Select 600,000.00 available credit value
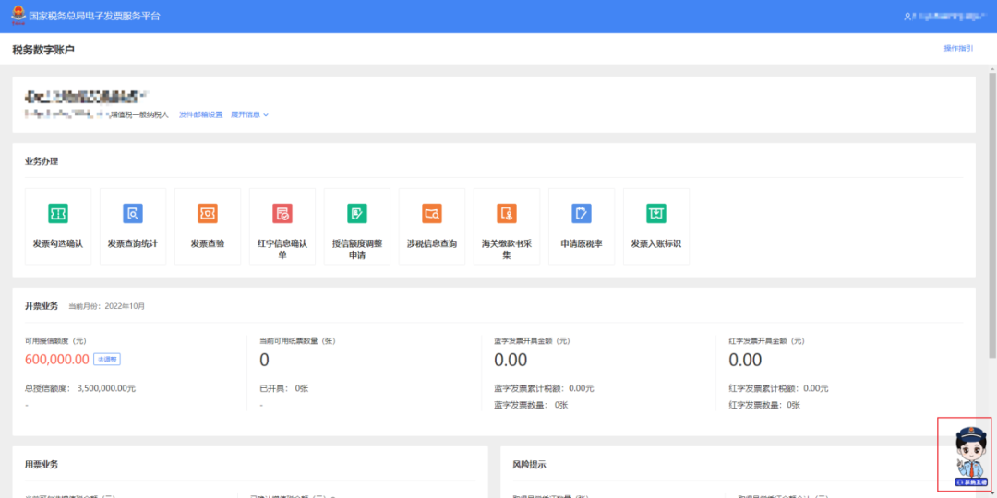The image size is (997, 498). 57,360
